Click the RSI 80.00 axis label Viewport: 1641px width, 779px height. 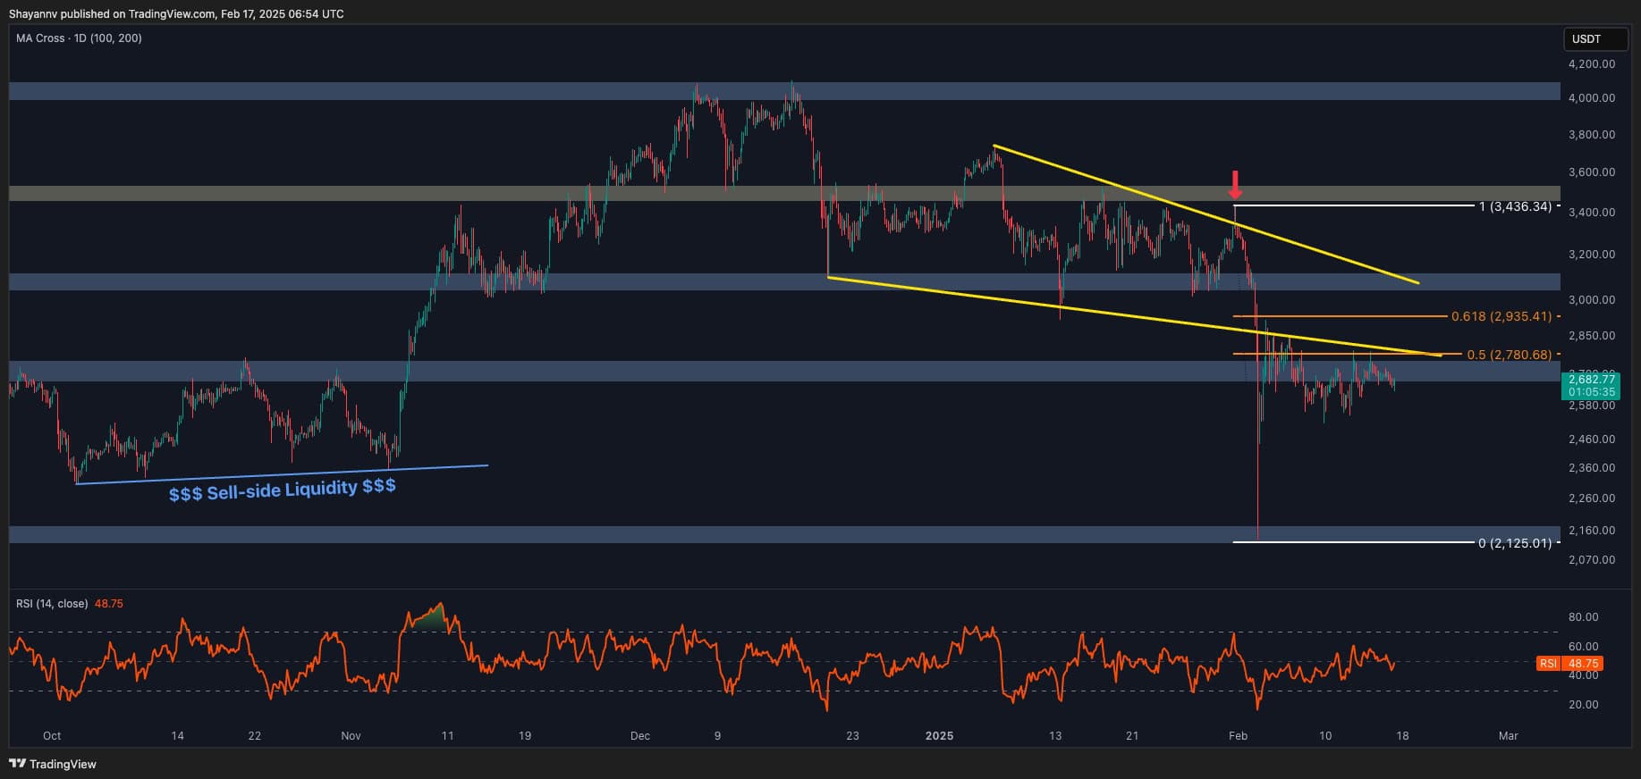1583,617
